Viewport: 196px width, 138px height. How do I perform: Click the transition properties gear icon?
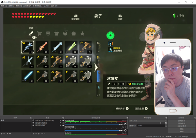[166, 123]
